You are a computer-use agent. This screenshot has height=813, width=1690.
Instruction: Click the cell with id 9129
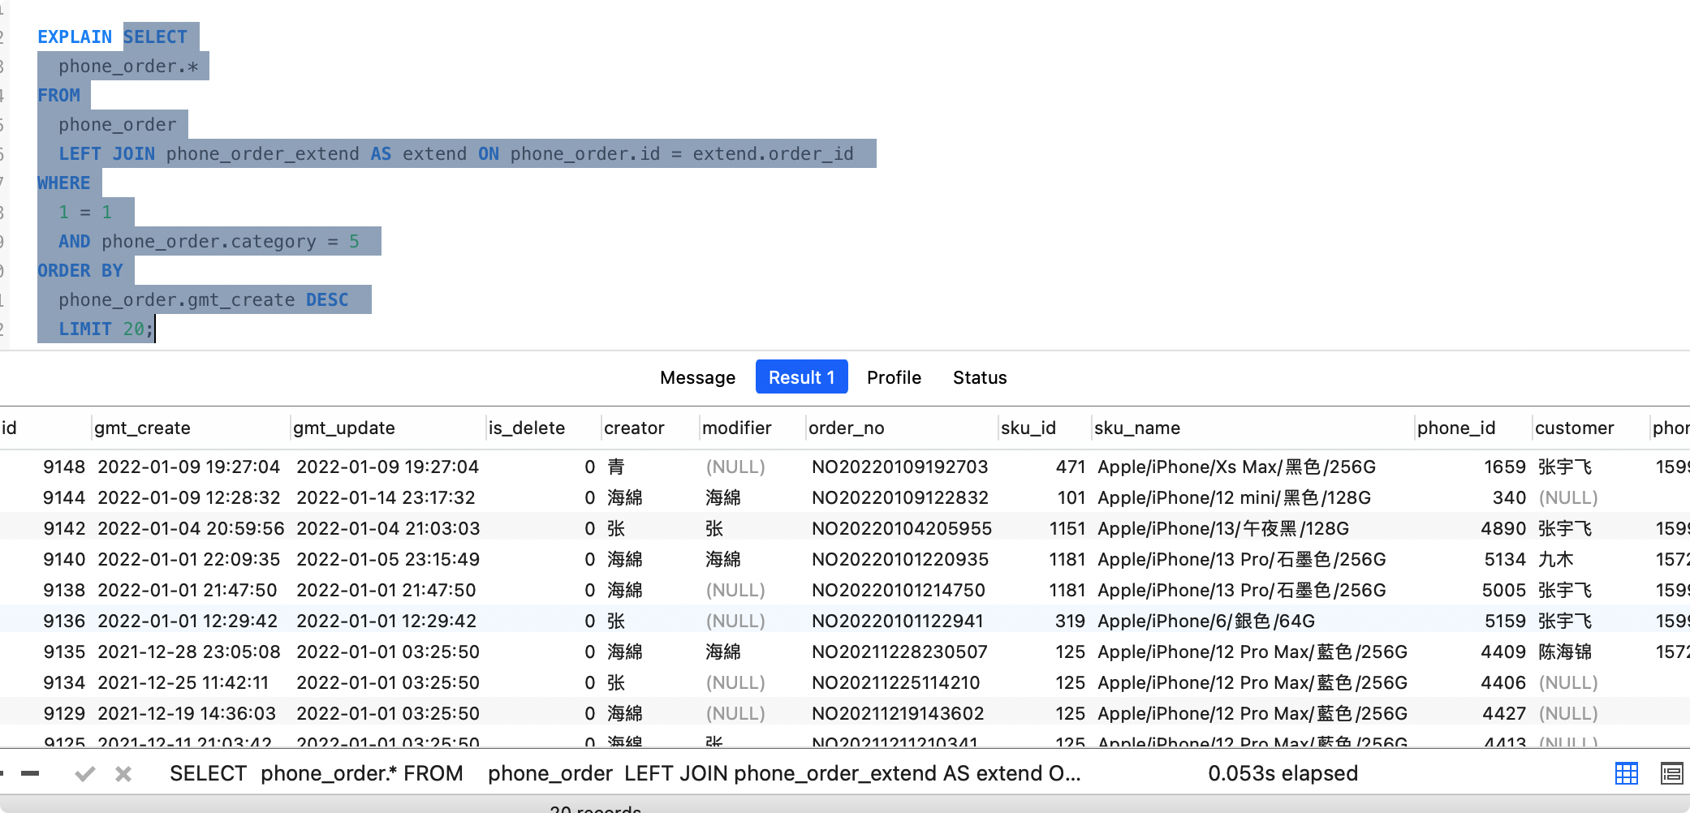[x=64, y=713]
